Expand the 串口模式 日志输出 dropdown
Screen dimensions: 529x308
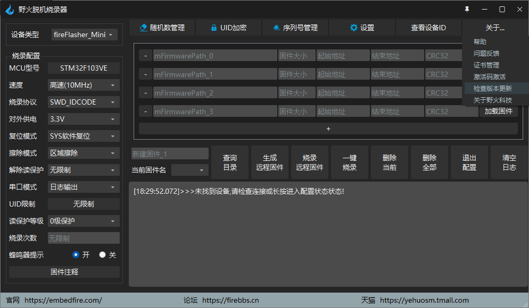[84, 187]
